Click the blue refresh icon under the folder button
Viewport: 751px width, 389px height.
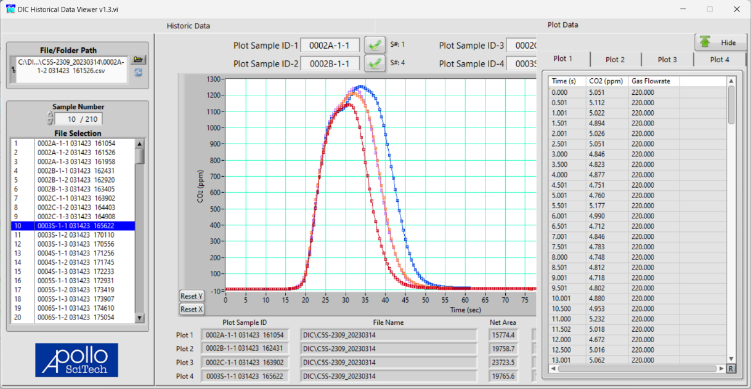click(139, 72)
